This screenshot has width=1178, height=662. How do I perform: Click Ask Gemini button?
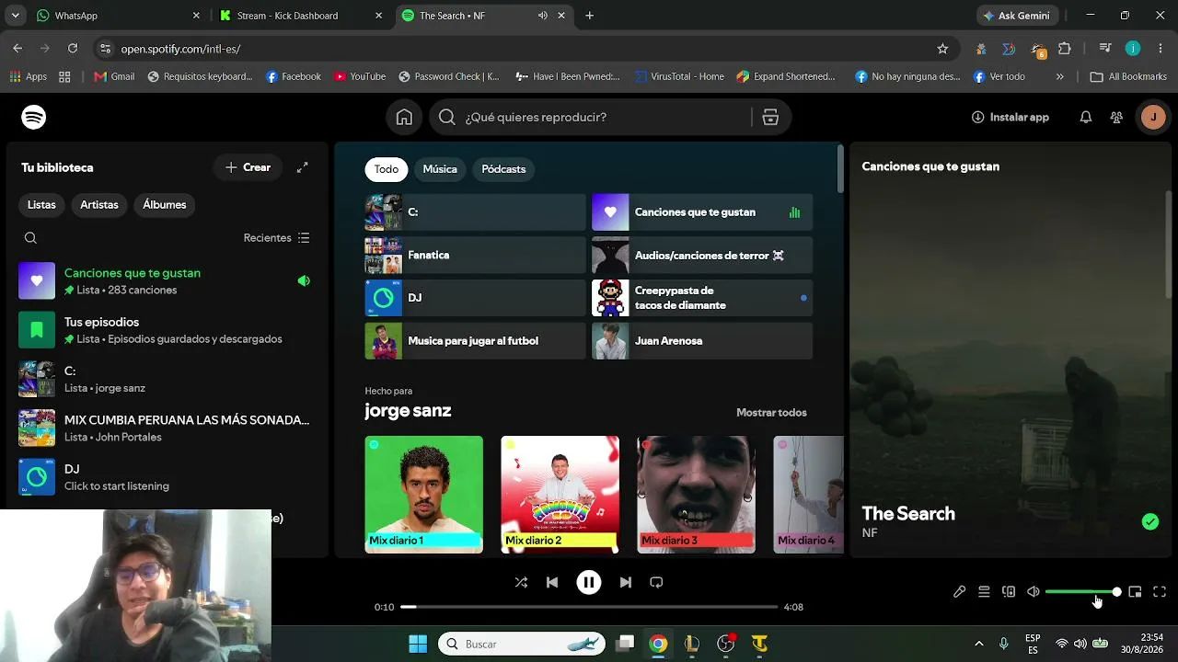[1016, 16]
